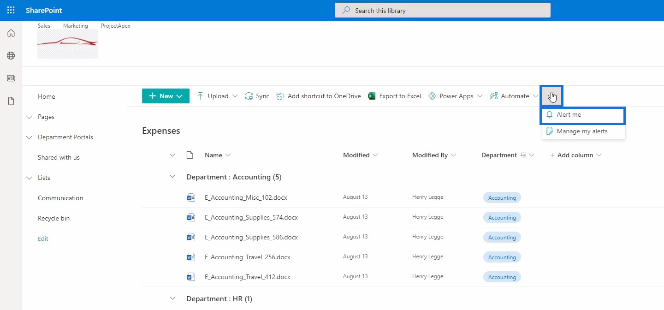The width and height of the screenshot is (664, 310).
Task: Open the Name column sort dropdown
Action: (228, 155)
